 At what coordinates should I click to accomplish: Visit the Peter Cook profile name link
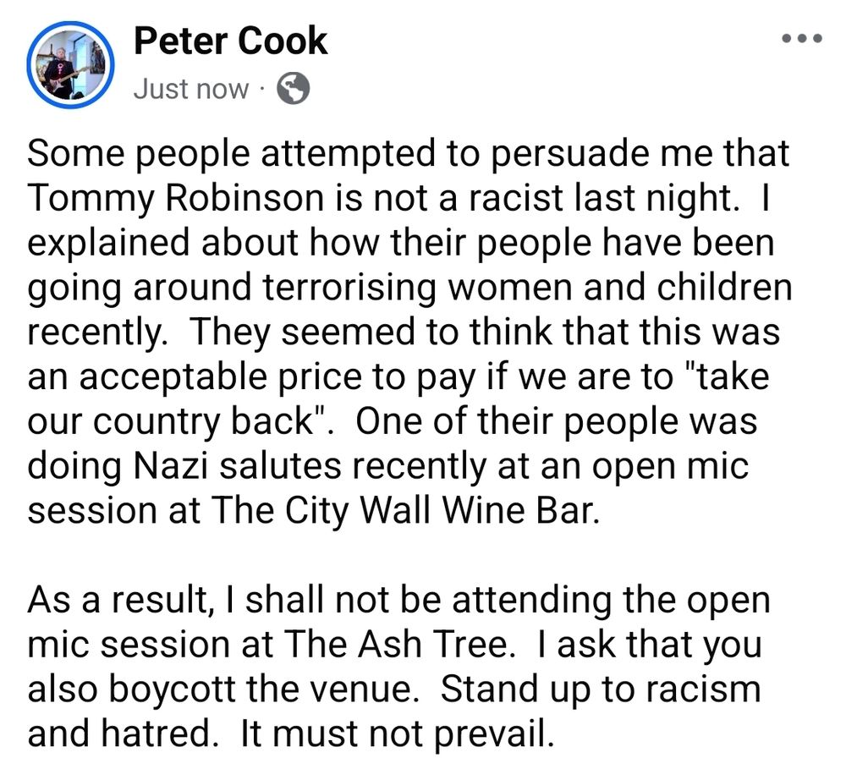(x=230, y=41)
